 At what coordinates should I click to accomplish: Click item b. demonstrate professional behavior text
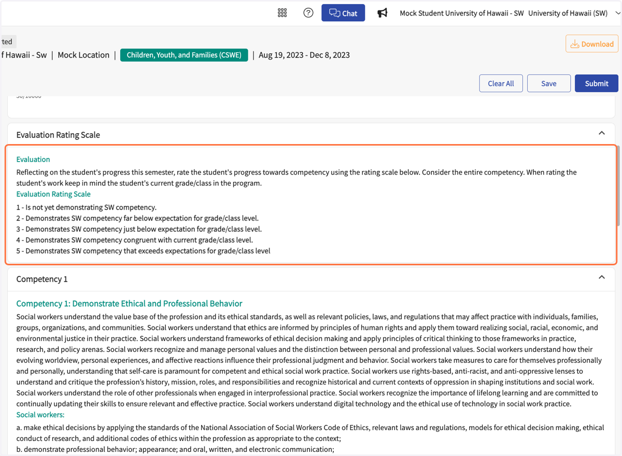pos(175,449)
